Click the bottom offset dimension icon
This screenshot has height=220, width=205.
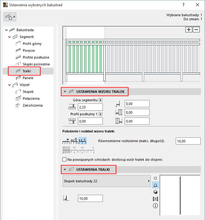[72, 121]
